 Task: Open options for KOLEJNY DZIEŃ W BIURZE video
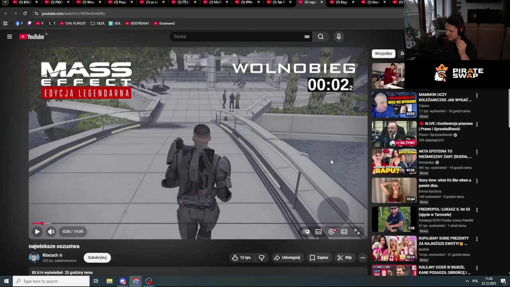(x=477, y=268)
